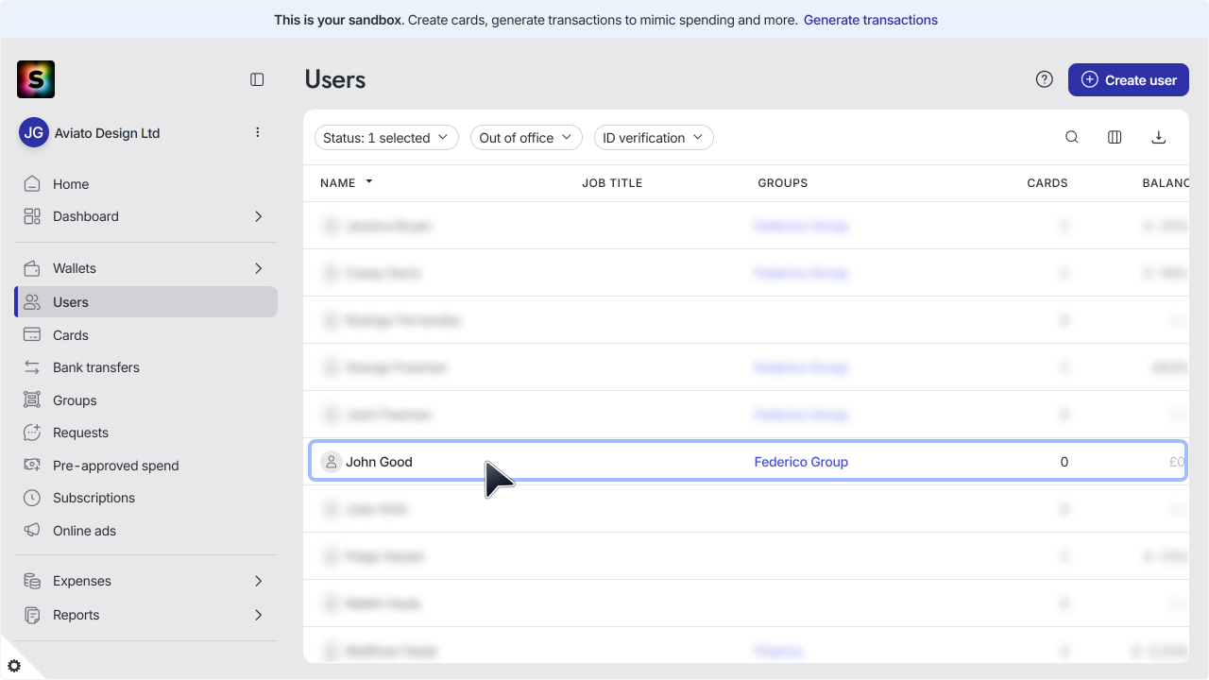Go to Home in sidebar
The height and width of the screenshot is (680, 1209).
point(146,184)
